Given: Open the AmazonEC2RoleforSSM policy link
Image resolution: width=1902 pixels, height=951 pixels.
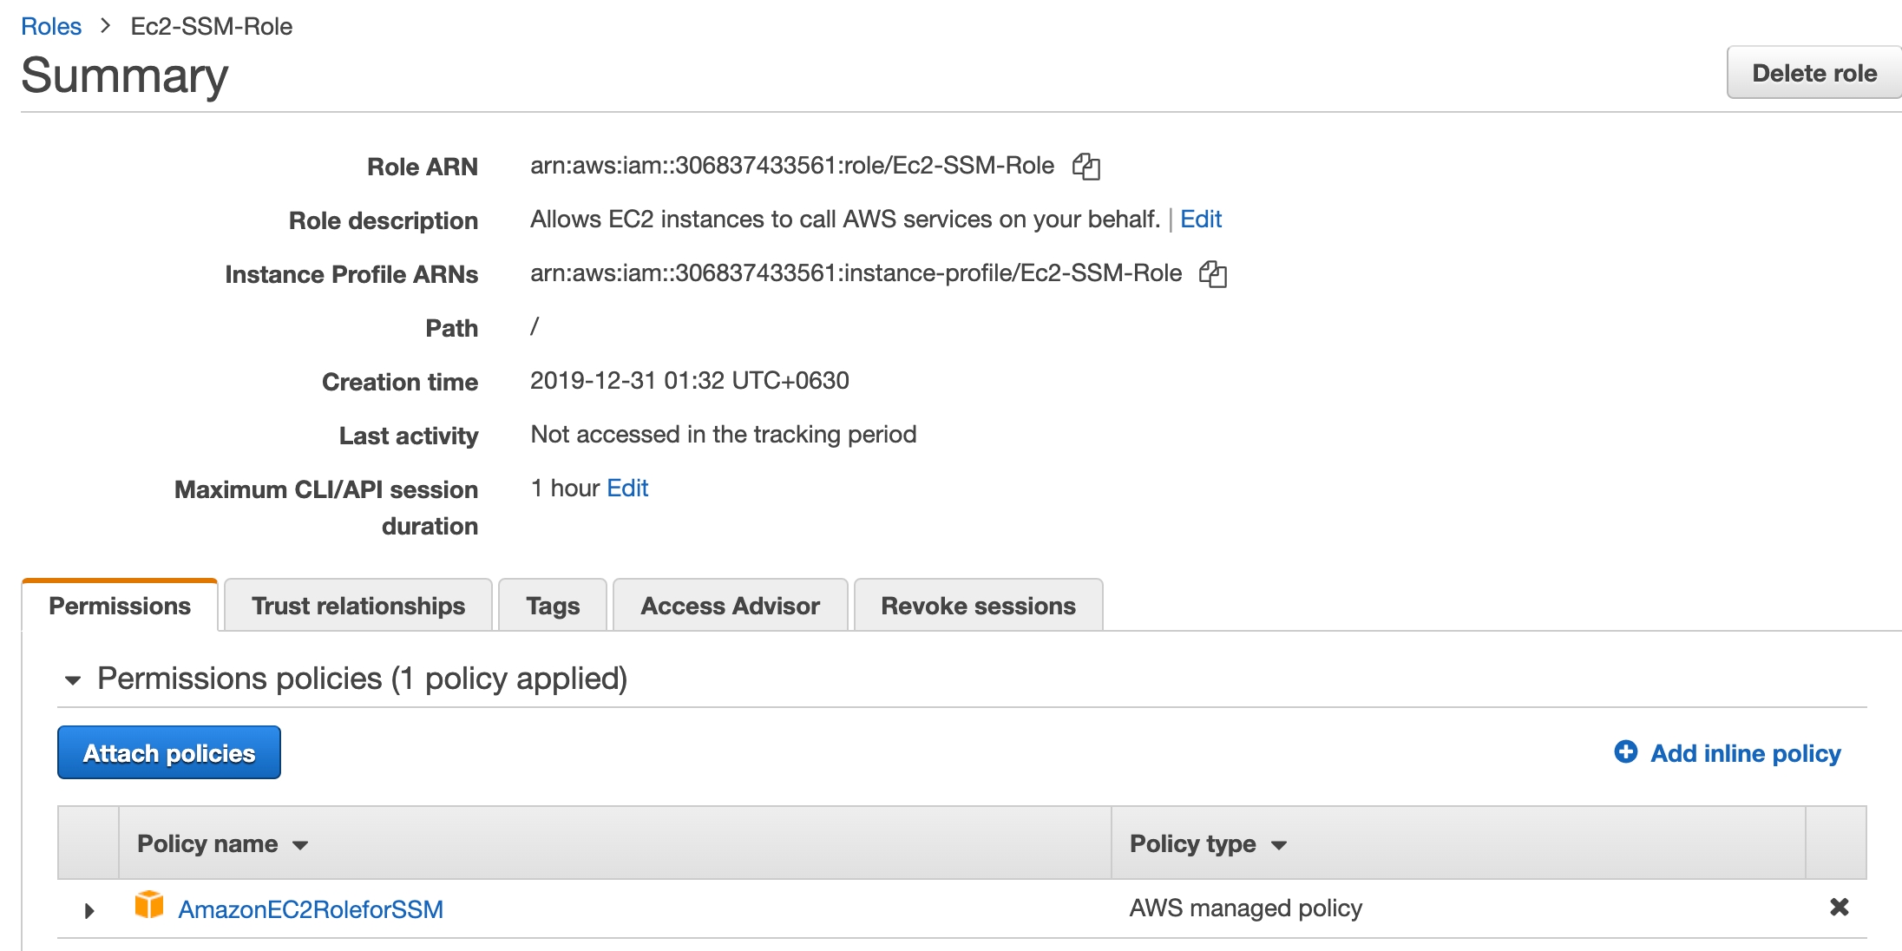Looking at the screenshot, I should click(x=311, y=909).
